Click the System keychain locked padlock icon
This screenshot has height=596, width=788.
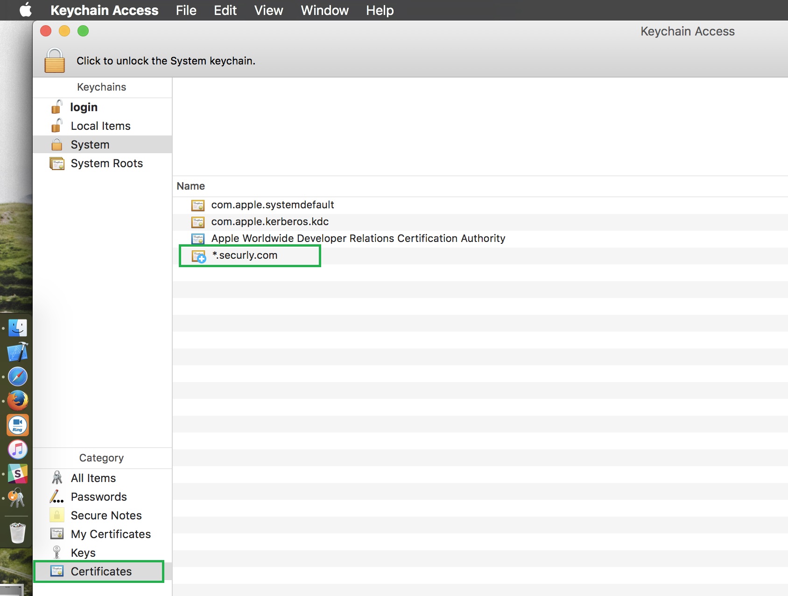pyautogui.click(x=56, y=145)
